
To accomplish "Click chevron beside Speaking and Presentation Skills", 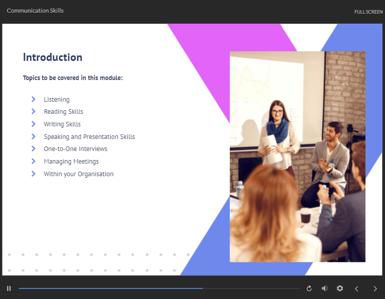I will tap(33, 136).
